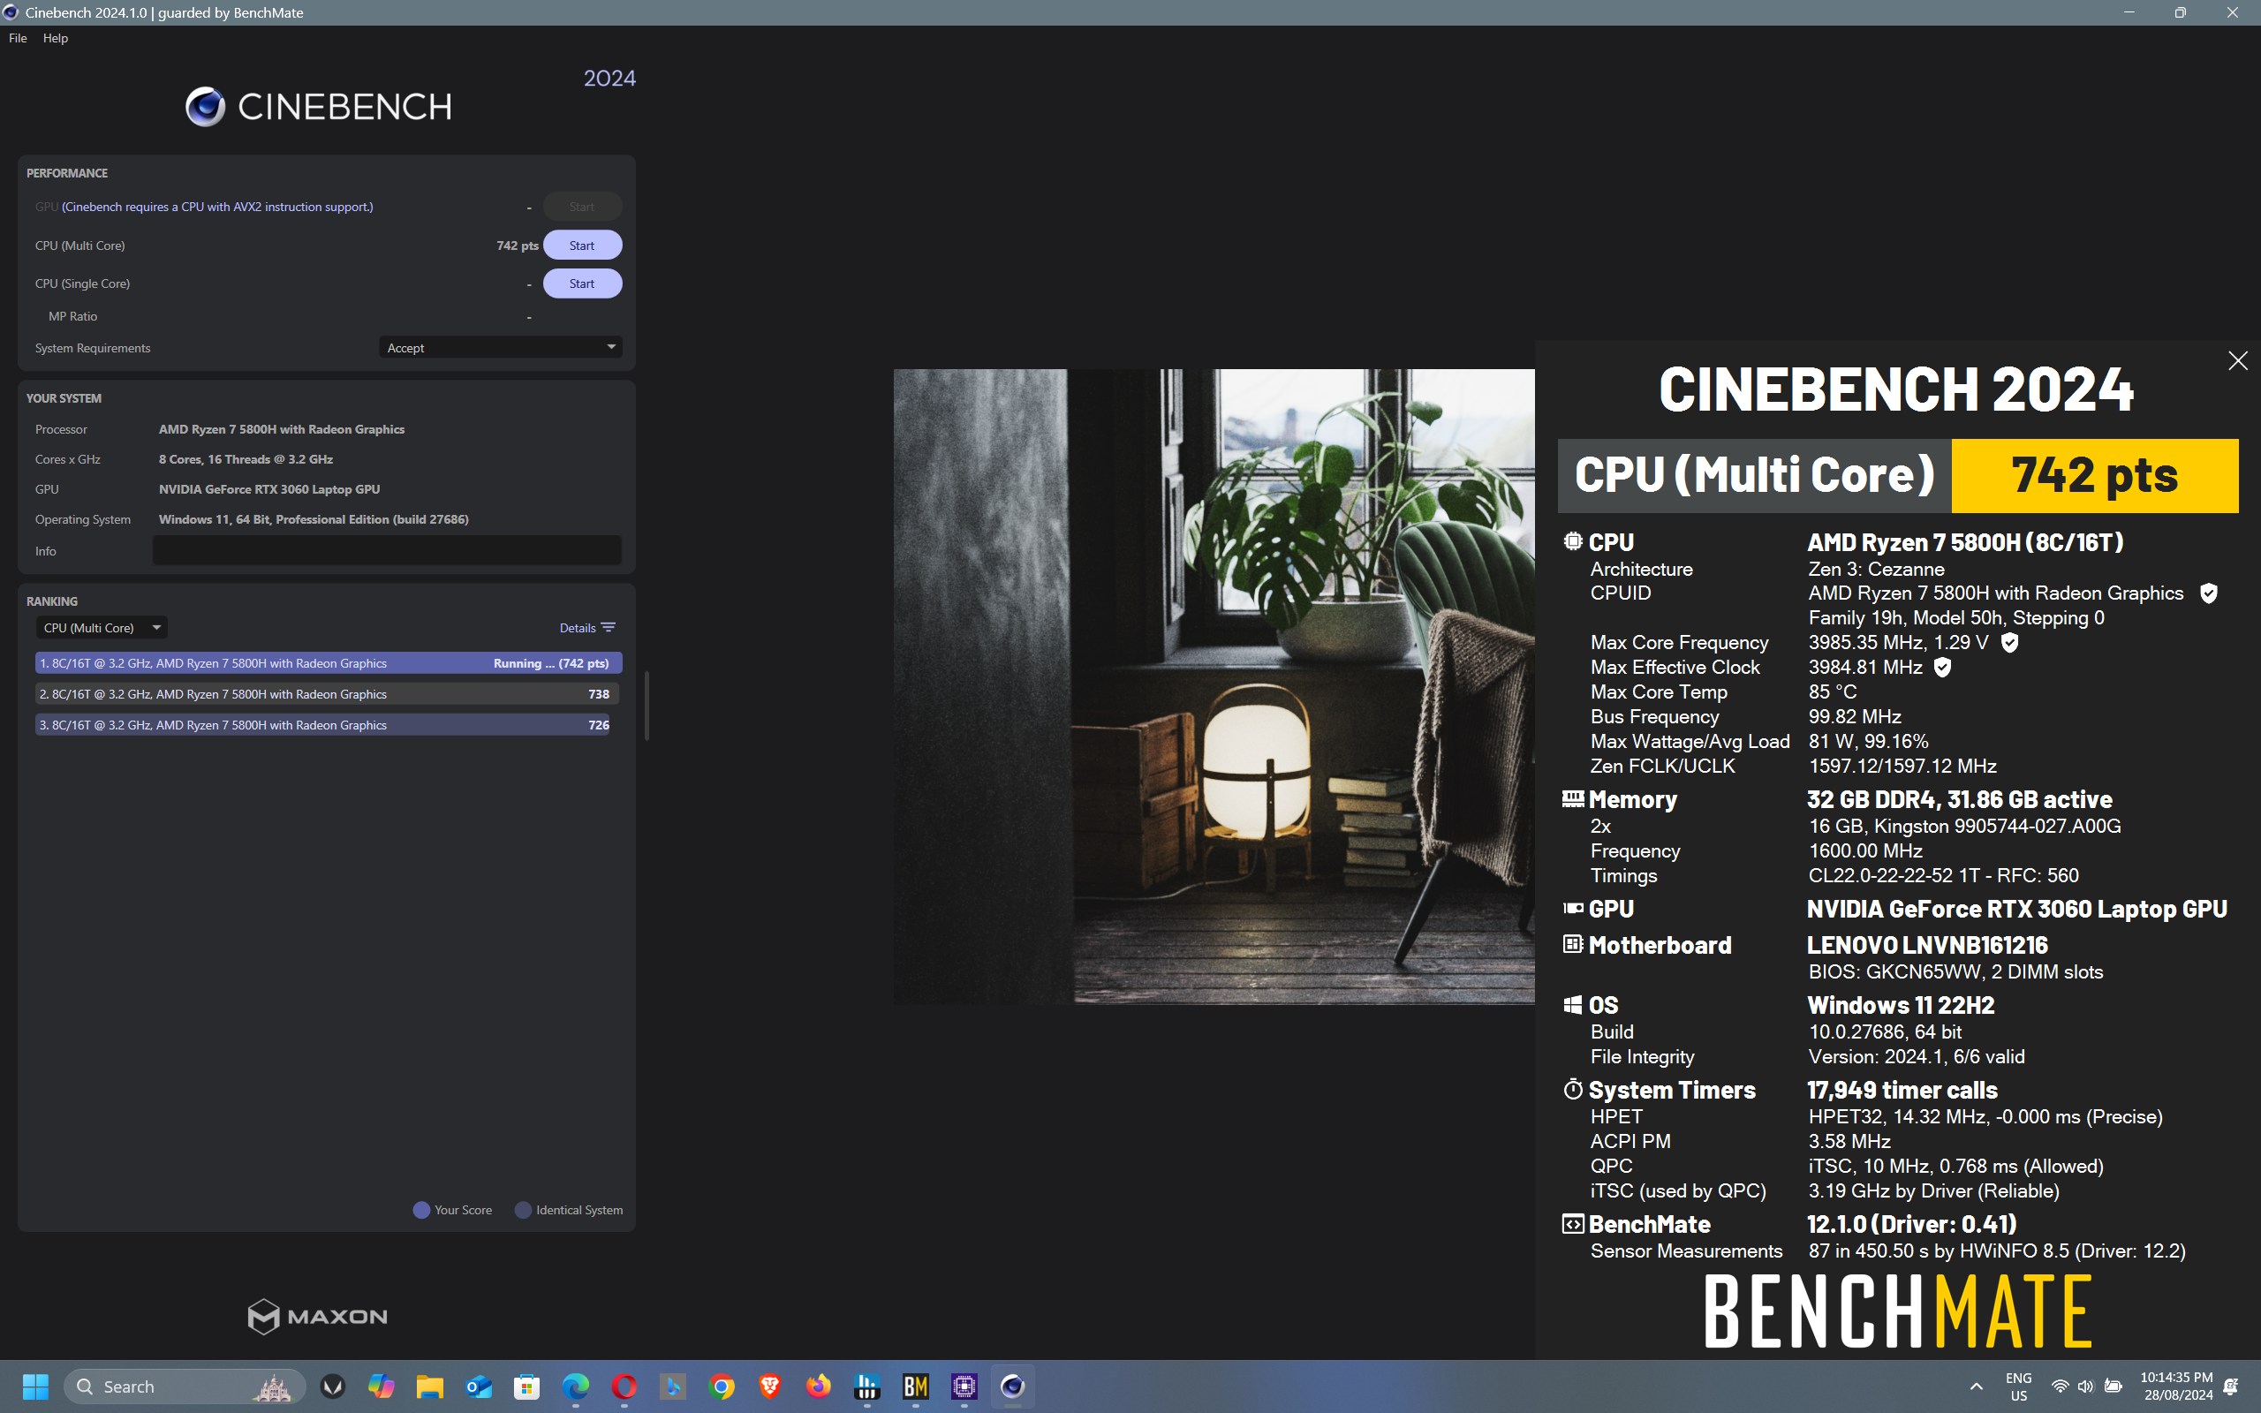Open the System Requirements Accept dropdown
The image size is (2261, 1413).
pos(501,348)
